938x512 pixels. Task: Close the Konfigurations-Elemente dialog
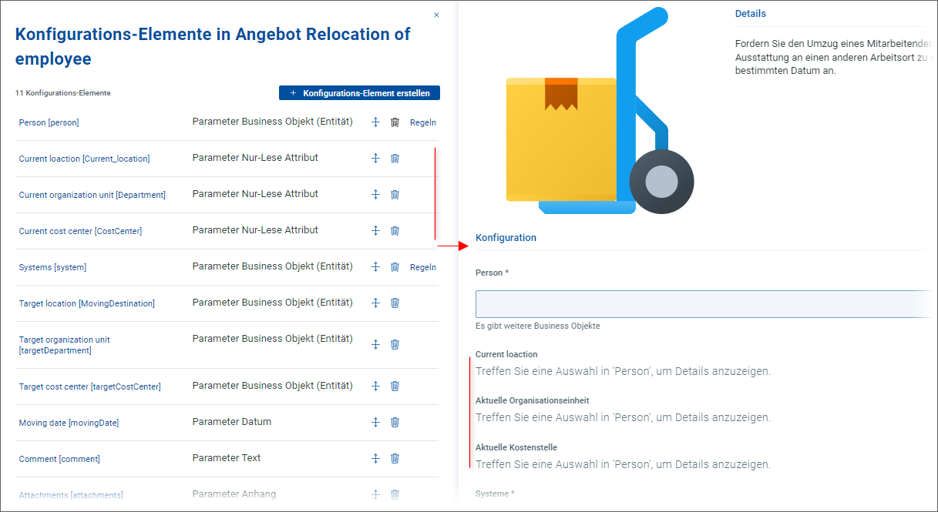[436, 14]
